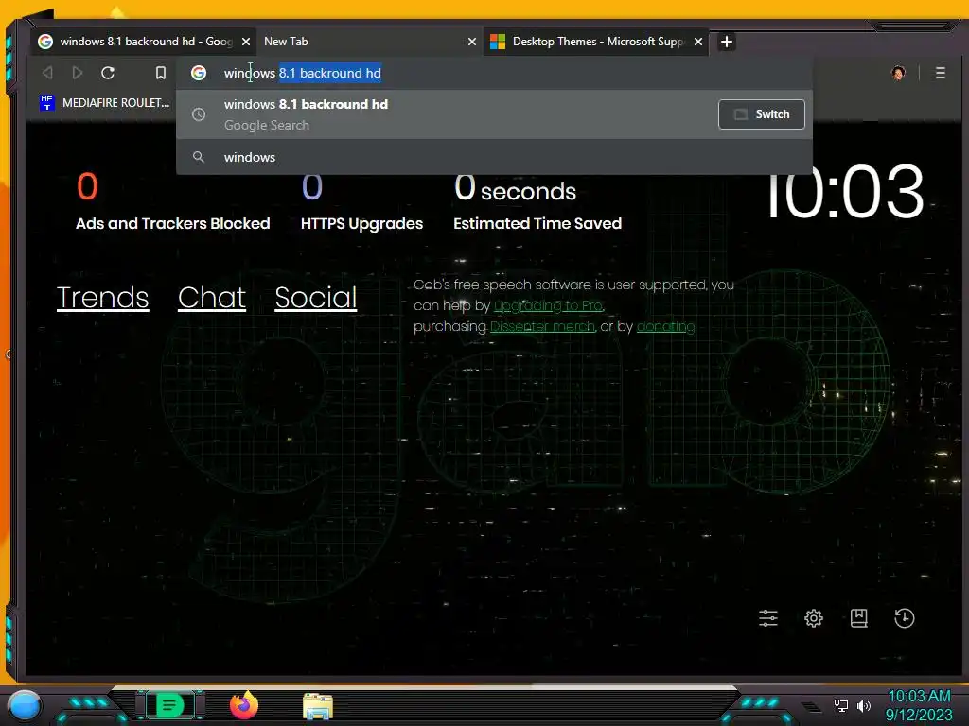The image size is (969, 726).
Task: Choose the plain 'windows' search suggestion
Action: pos(494,157)
